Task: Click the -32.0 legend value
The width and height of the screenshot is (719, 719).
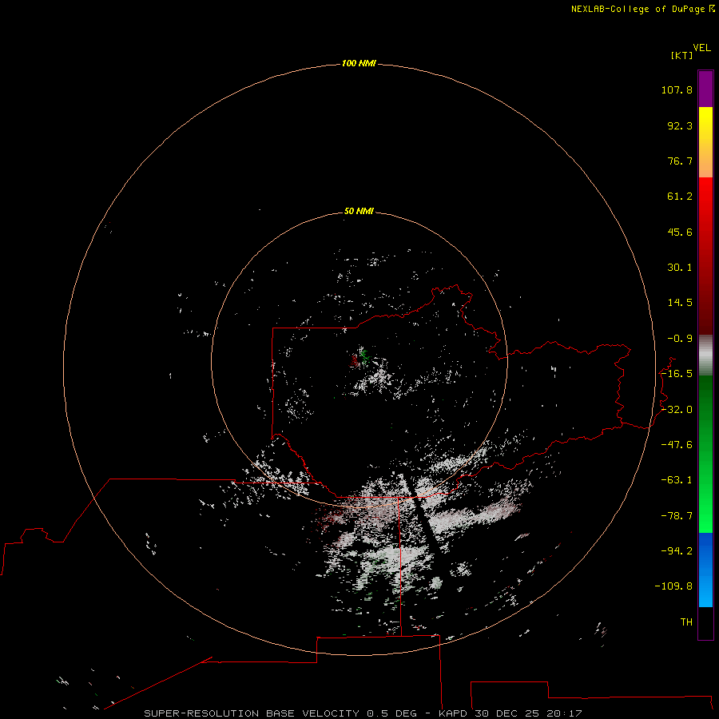Action: 677,410
